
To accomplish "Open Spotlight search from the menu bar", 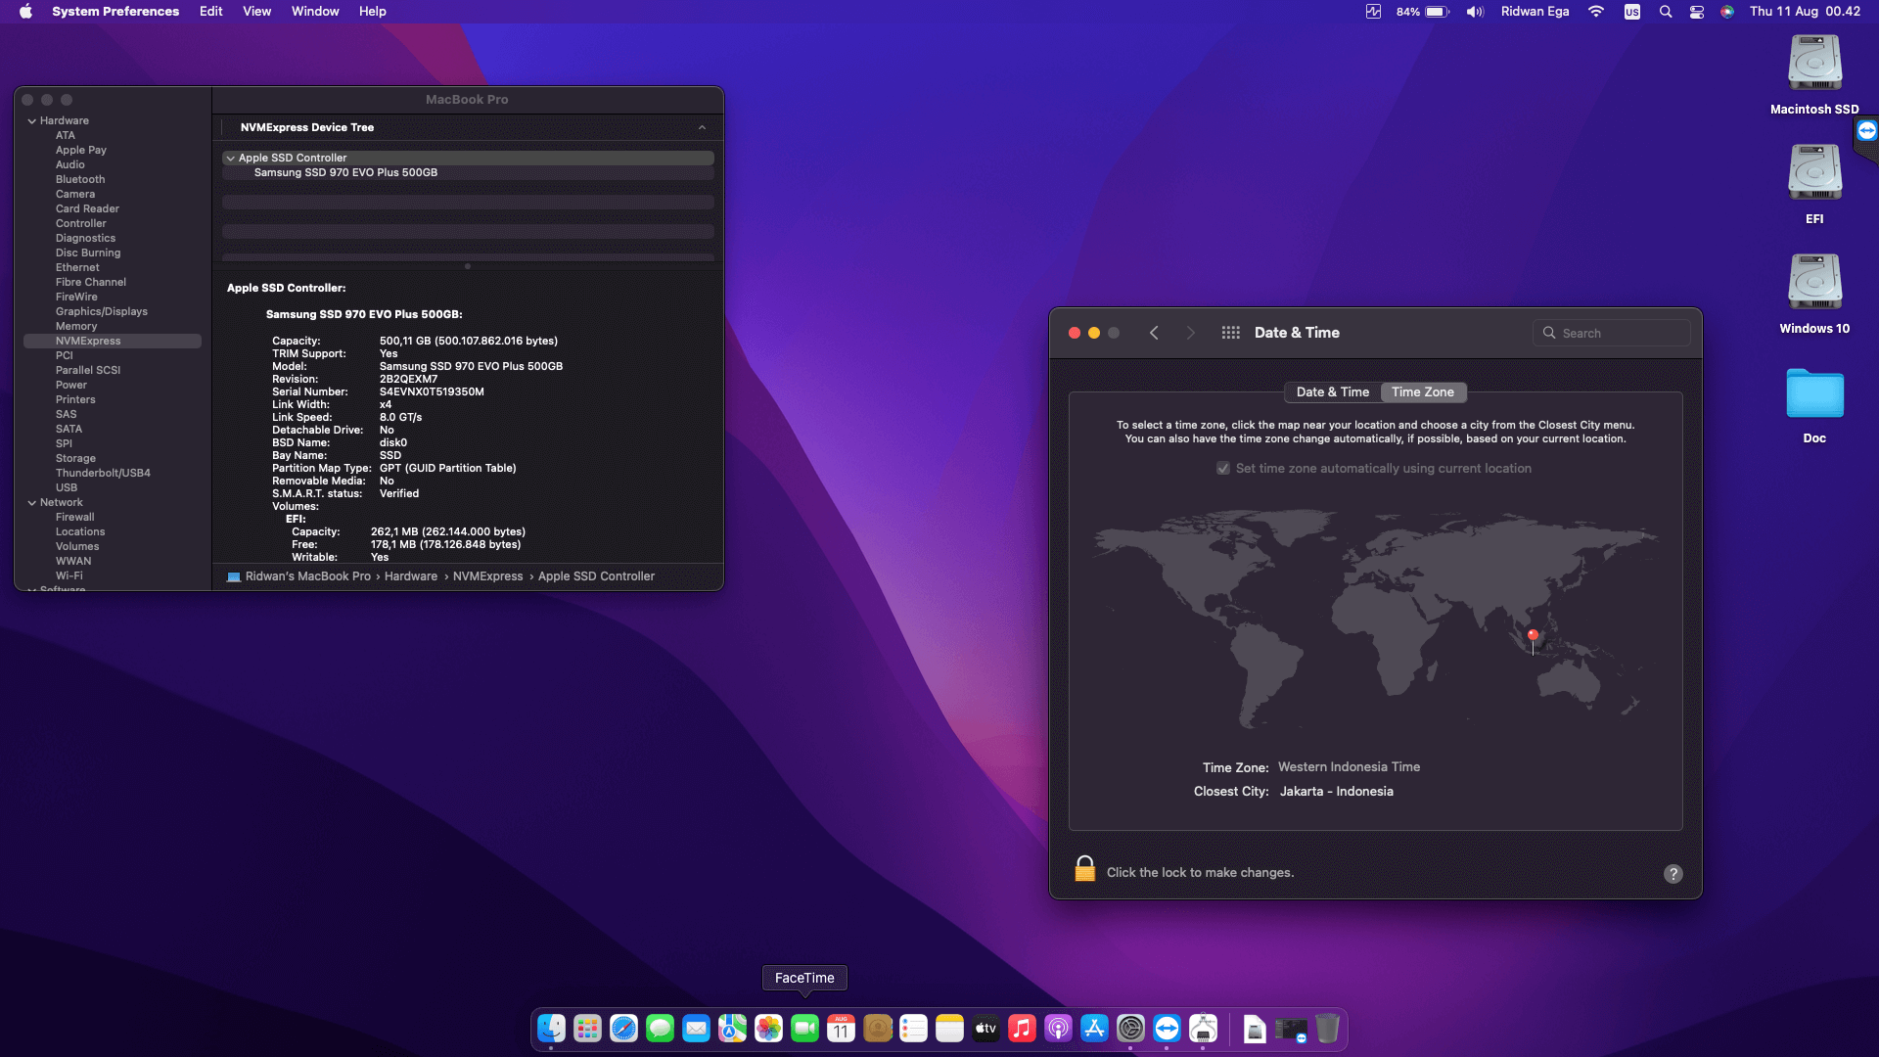I will point(1665,11).
